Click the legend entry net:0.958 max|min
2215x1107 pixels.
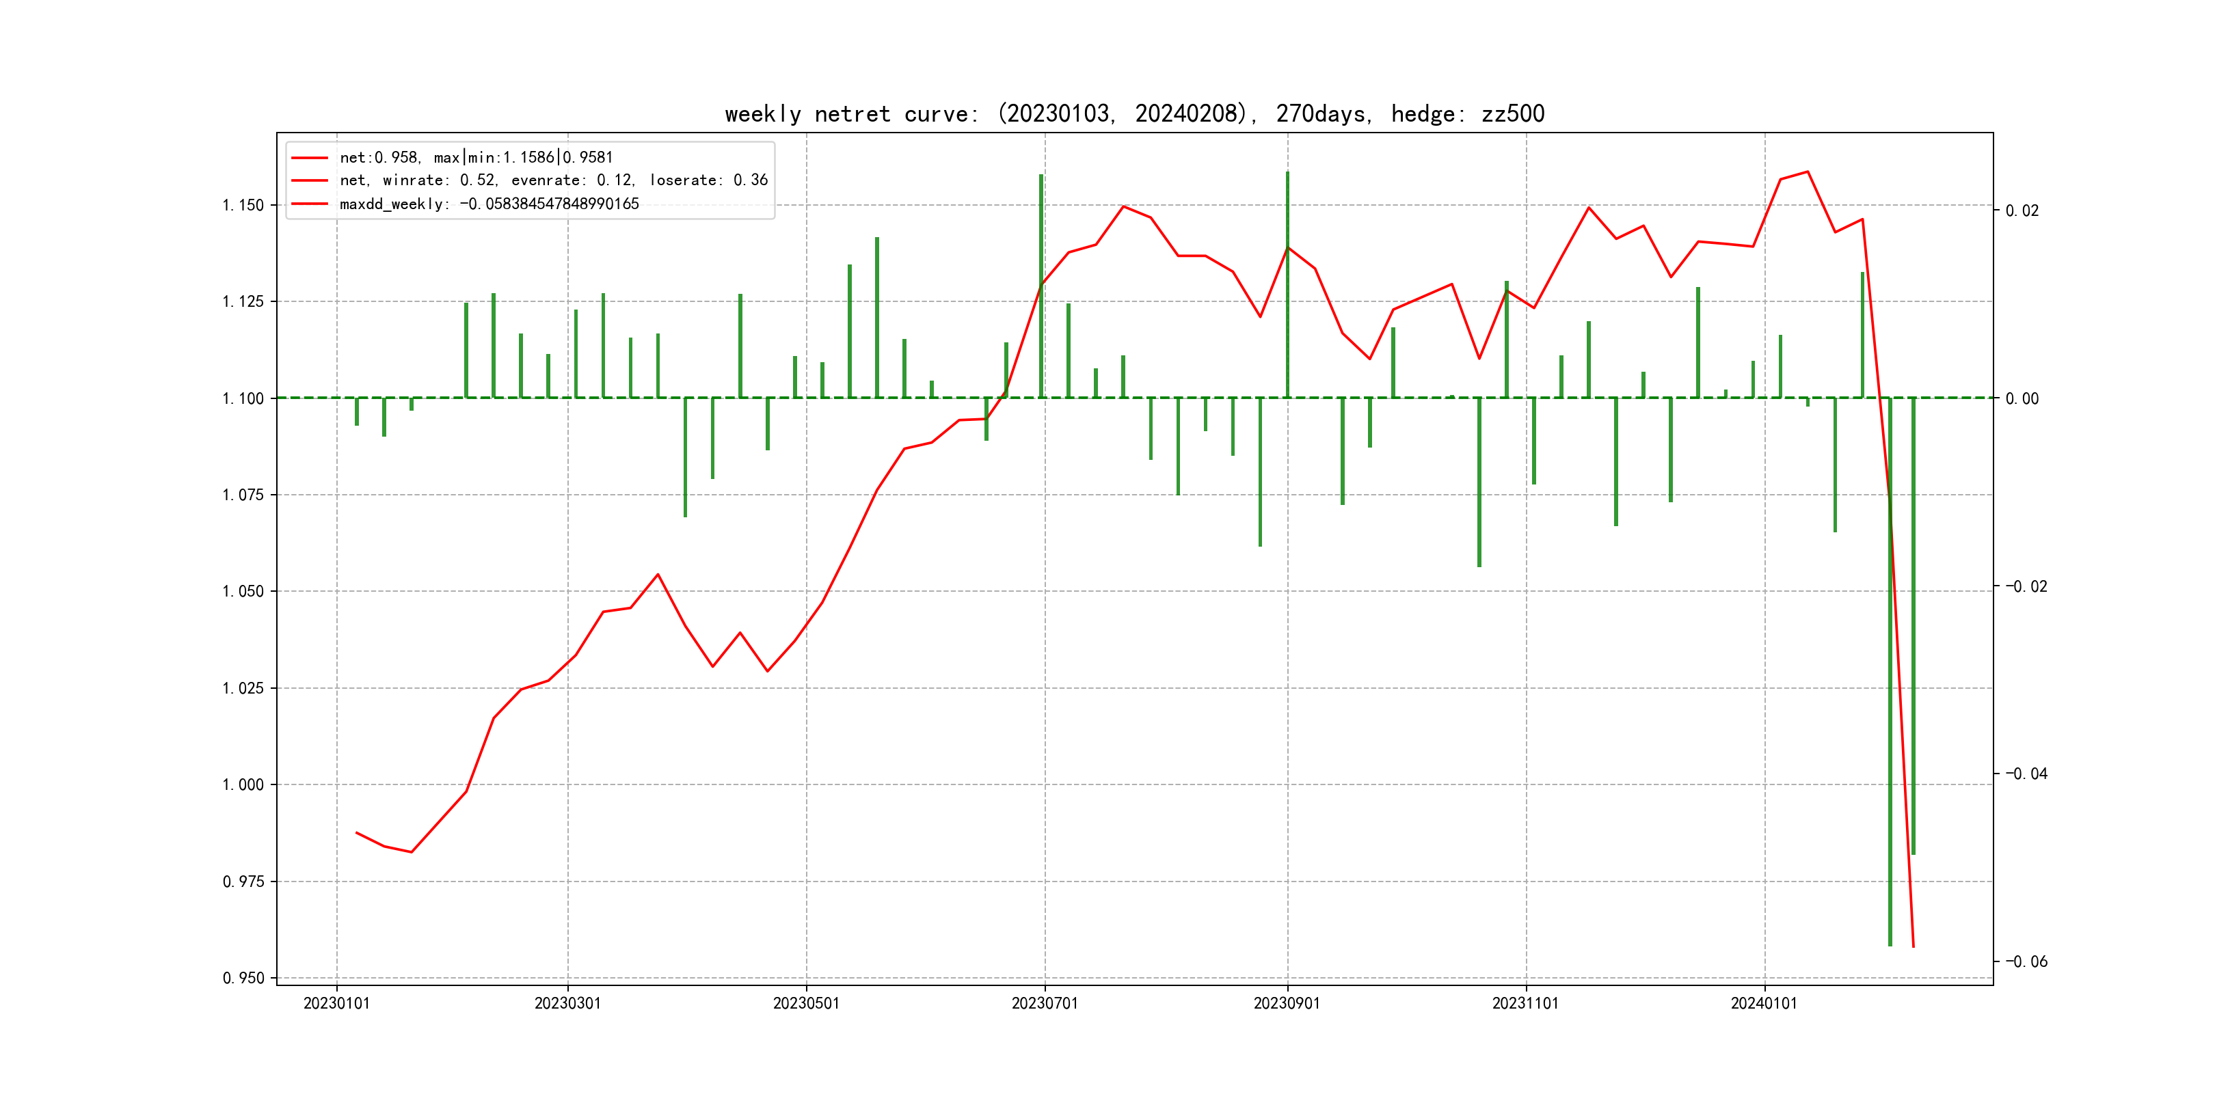tap(476, 158)
